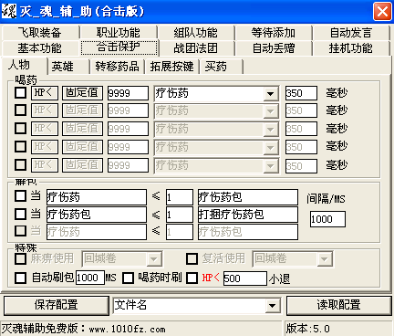This screenshot has height=336, width=394.
Task: Expand the first 疗伤药 dropdown
Action: tap(270, 93)
